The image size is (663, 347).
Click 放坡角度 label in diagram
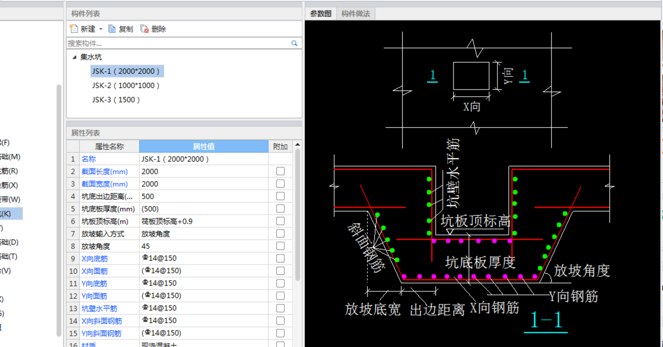click(582, 271)
